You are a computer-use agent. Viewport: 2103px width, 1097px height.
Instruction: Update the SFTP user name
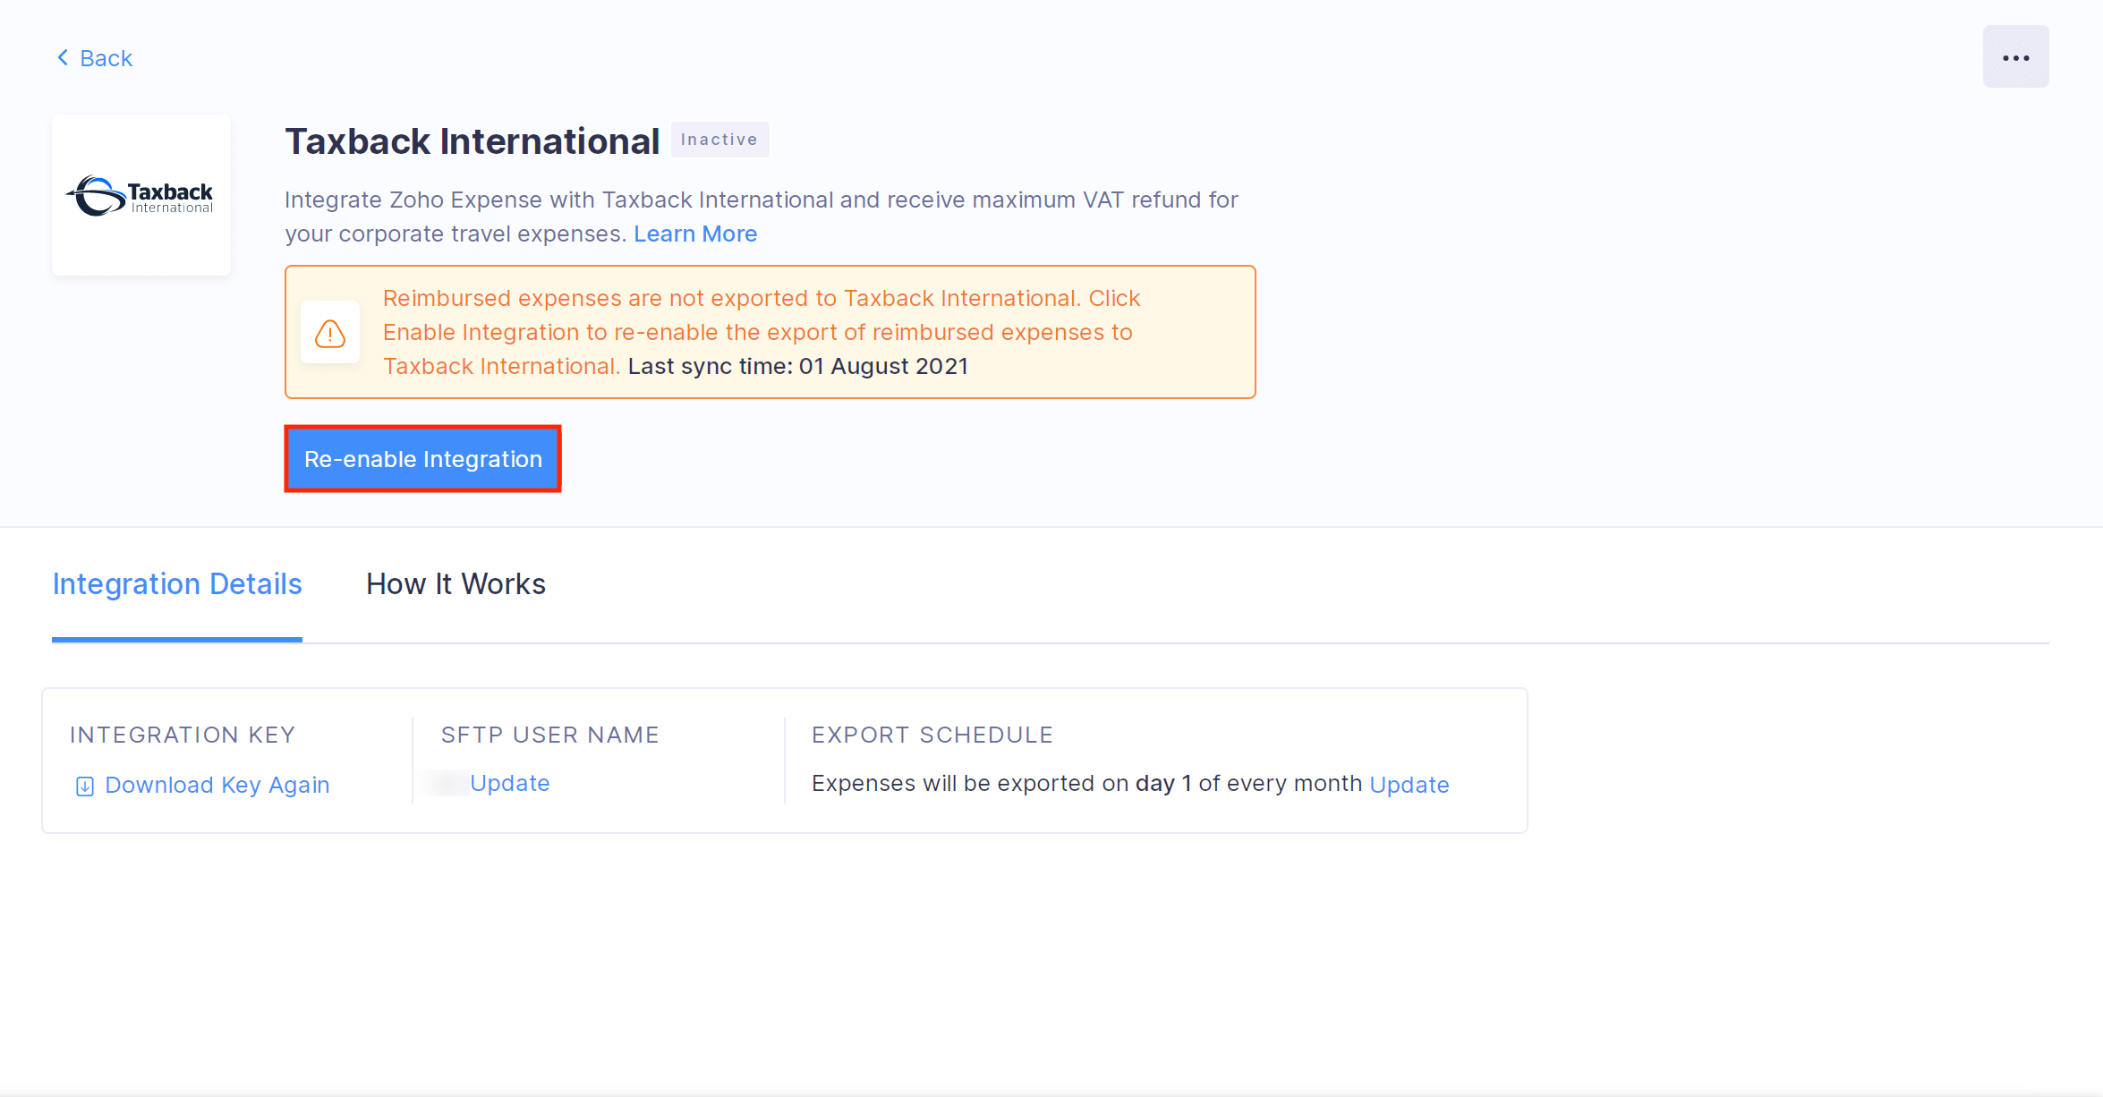point(509,783)
